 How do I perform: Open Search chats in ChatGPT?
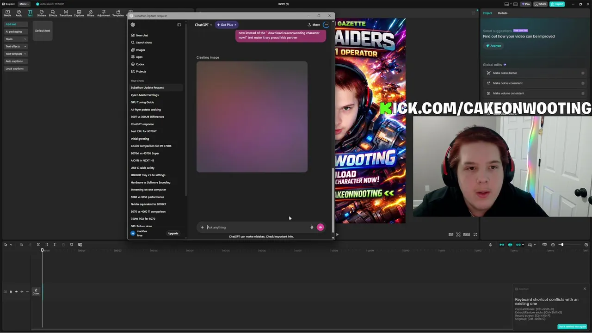click(142, 43)
